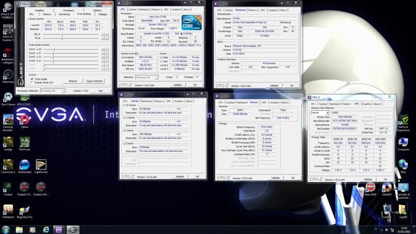Open the Nero 2014 desktop icon
The height and width of the screenshot is (234, 416).
point(370,188)
